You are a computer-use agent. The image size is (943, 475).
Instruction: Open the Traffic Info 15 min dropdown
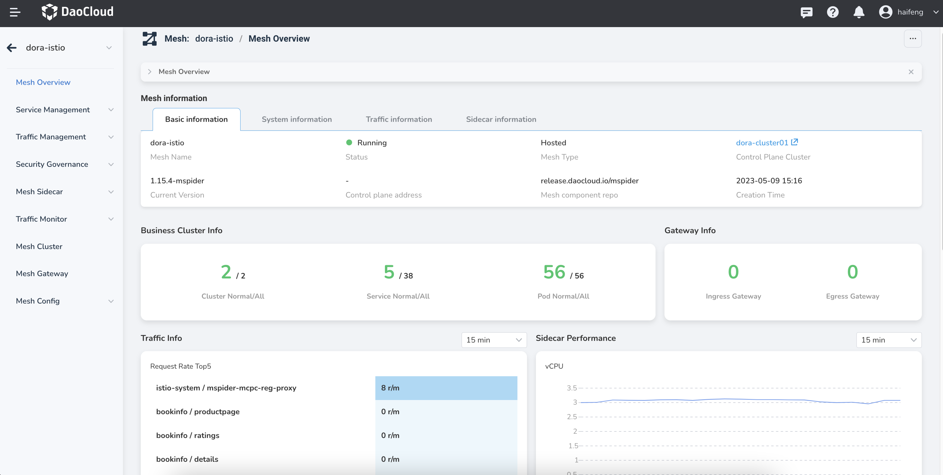click(x=494, y=340)
